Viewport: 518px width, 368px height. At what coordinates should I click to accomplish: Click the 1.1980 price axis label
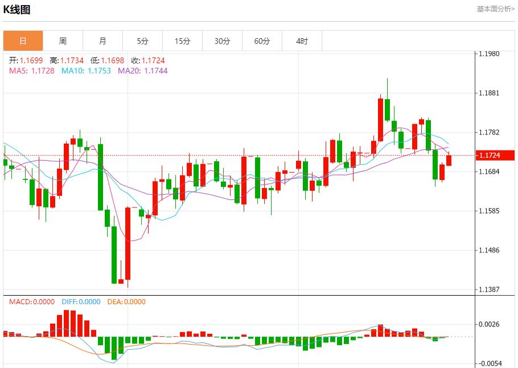click(x=488, y=54)
